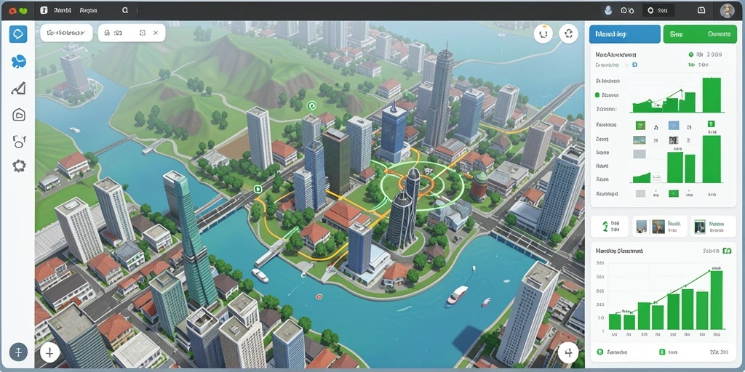The height and width of the screenshot is (372, 745).
Task: Switch to the blue tab in right panel
Action: (624, 34)
